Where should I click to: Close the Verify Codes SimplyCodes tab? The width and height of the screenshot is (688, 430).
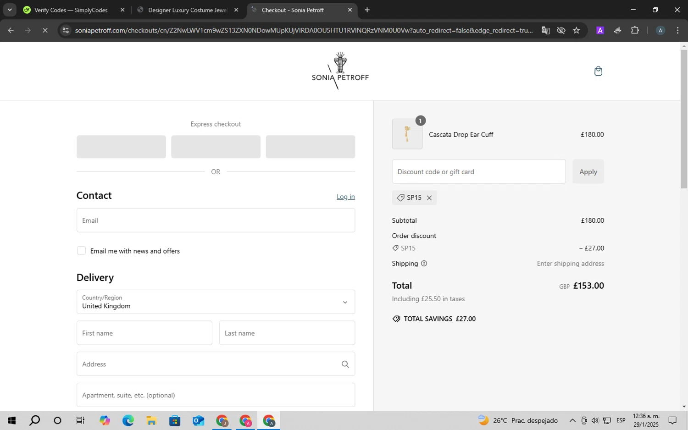[122, 10]
